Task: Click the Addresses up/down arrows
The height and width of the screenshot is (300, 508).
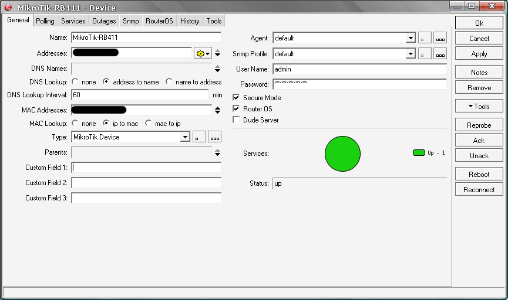Action: (218, 53)
